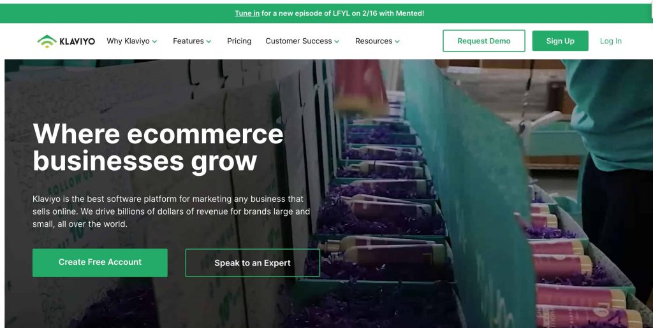
Task: Follow the Log In link
Action: point(610,41)
